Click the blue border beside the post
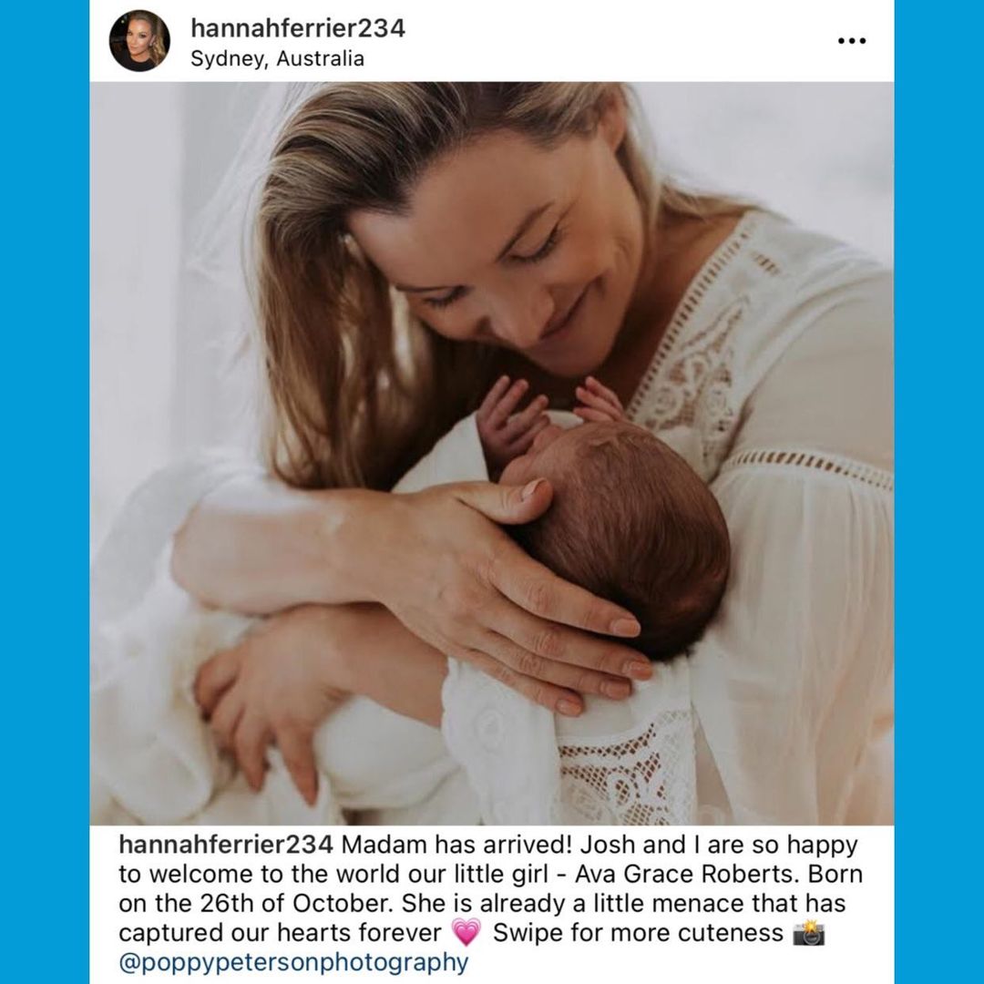 pyautogui.click(x=44, y=492)
